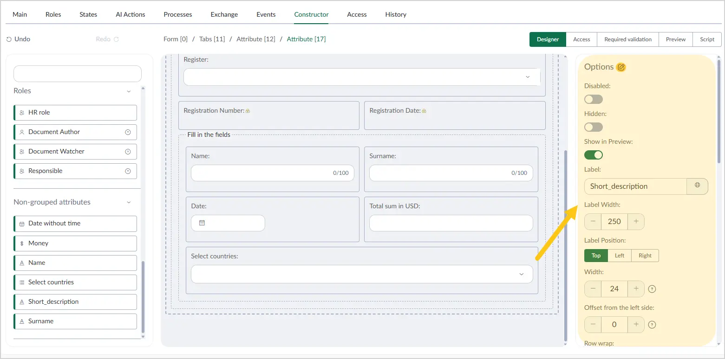This screenshot has height=359, width=725.
Task: Switch to Access mode in constructor toolbar
Action: coord(581,39)
